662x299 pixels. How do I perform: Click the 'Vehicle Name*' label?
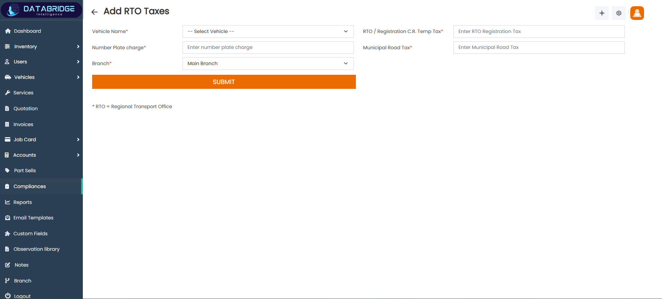pos(110,31)
